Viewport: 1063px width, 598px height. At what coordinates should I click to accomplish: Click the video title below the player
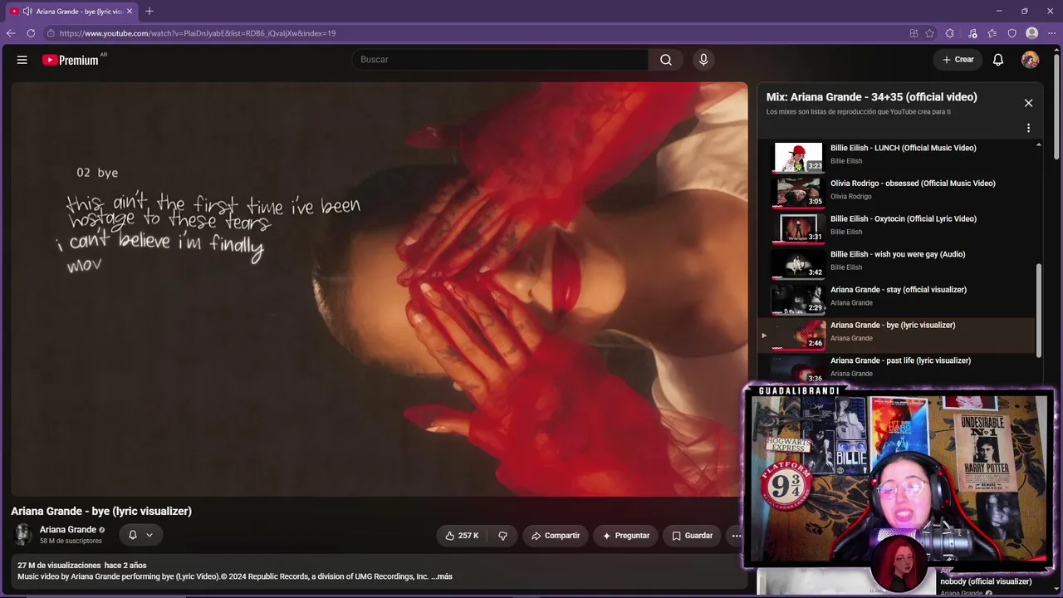[x=101, y=511]
